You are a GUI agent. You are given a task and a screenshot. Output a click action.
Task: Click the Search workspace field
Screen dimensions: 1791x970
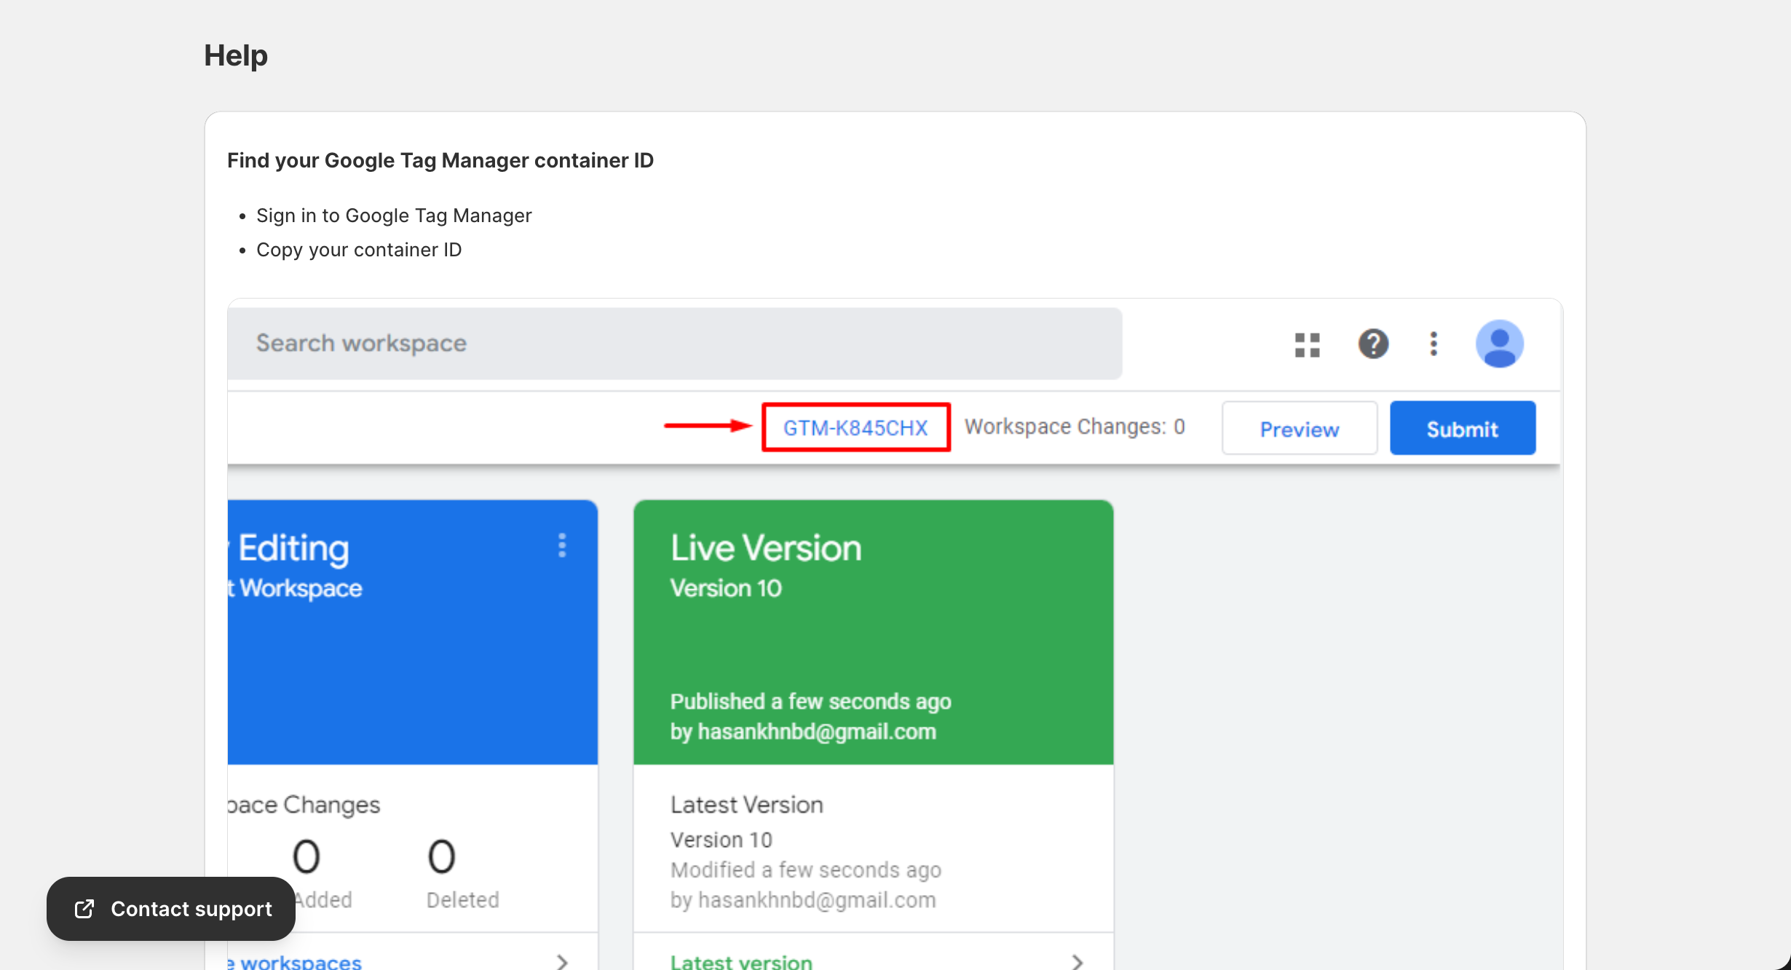click(x=674, y=343)
